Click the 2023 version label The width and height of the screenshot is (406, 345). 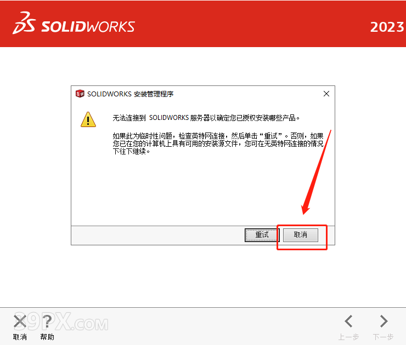point(387,27)
